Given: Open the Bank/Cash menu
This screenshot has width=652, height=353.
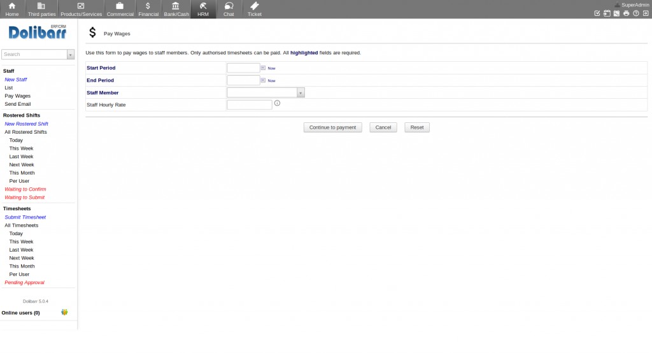Looking at the screenshot, I should 176,9.
